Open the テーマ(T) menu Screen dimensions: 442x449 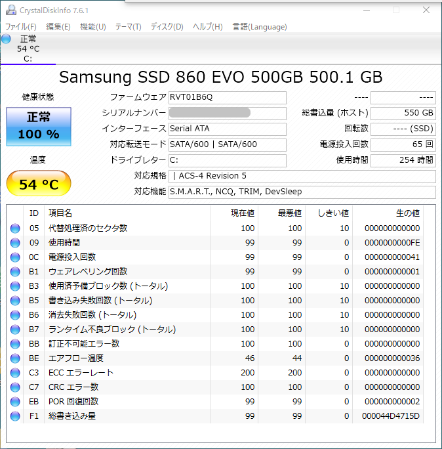pos(128,27)
